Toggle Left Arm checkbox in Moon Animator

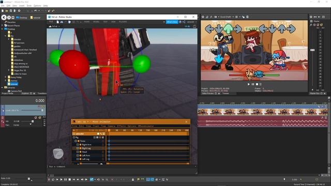78,156
